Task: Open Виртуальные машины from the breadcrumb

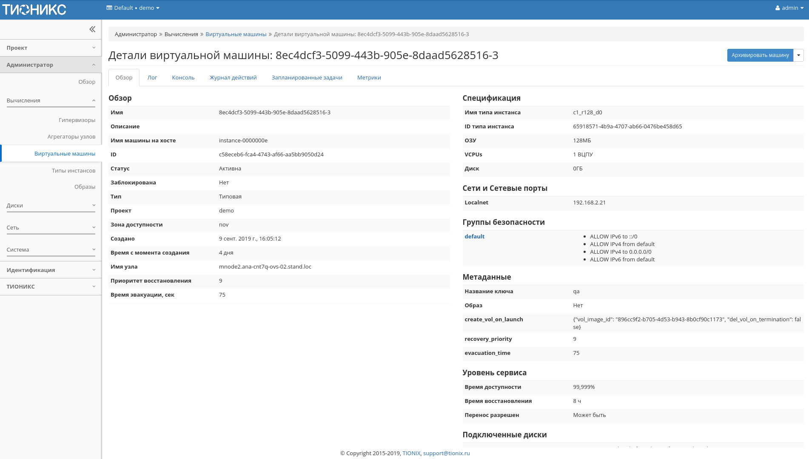Action: pyautogui.click(x=236, y=34)
